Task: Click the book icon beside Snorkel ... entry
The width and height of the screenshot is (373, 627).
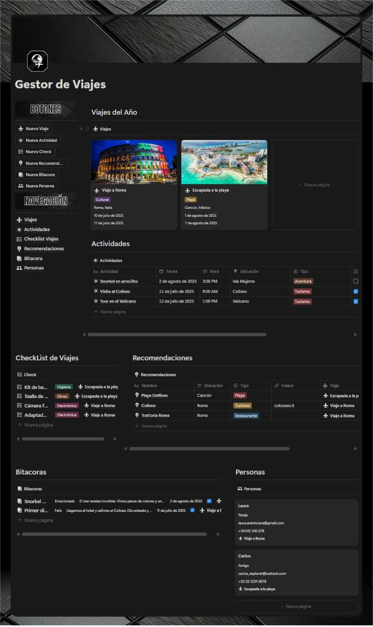Action: point(20,501)
